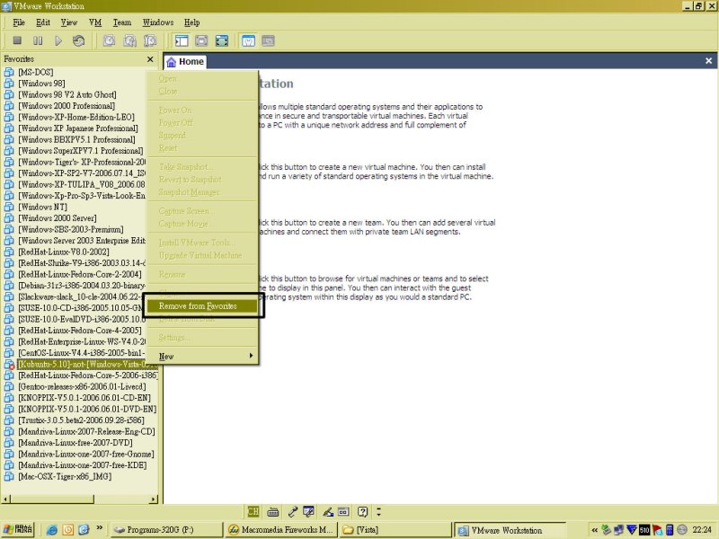Switch to Programs-320G (P:) taskbar window
Viewport: 719px width, 539px height.
[x=166, y=529]
